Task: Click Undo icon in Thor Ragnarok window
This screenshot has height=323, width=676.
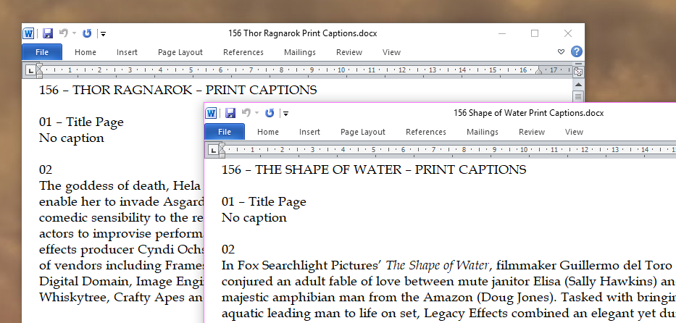Action: pos(64,33)
